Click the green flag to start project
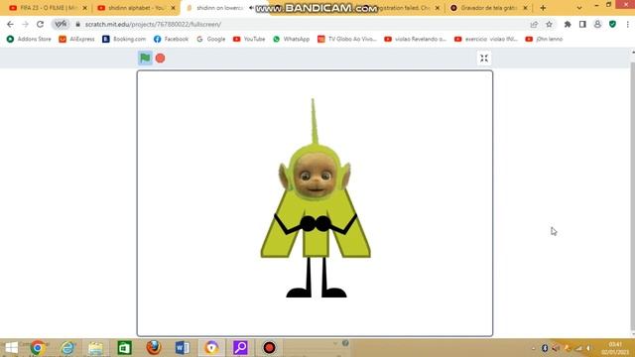This screenshot has height=357, width=635. click(145, 59)
